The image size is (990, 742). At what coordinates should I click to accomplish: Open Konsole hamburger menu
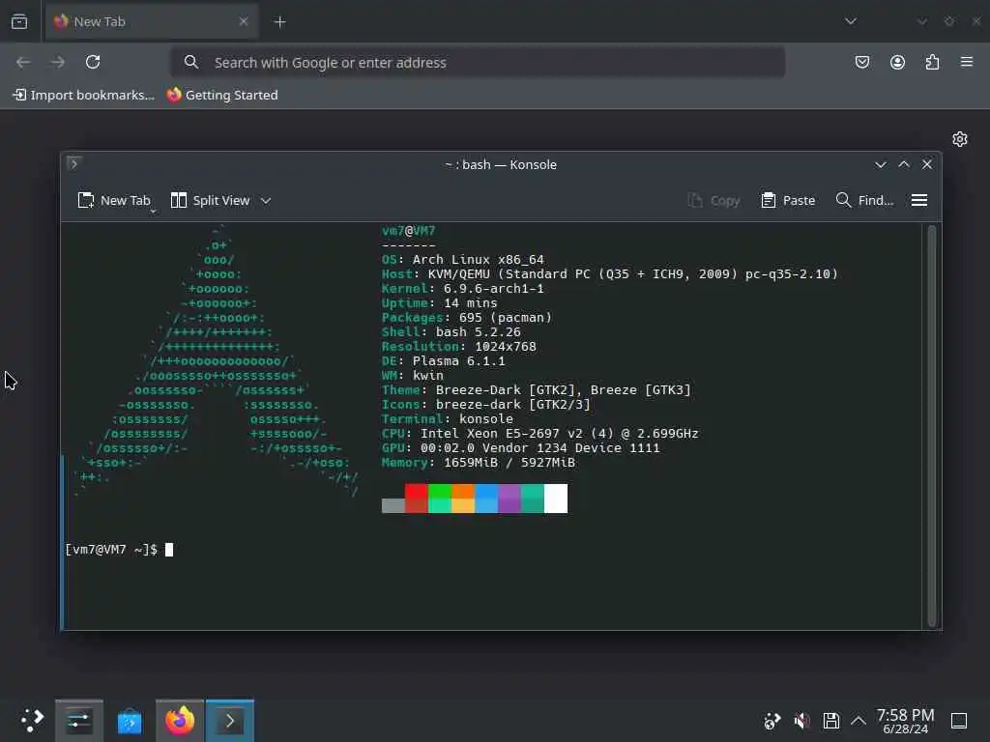click(919, 201)
